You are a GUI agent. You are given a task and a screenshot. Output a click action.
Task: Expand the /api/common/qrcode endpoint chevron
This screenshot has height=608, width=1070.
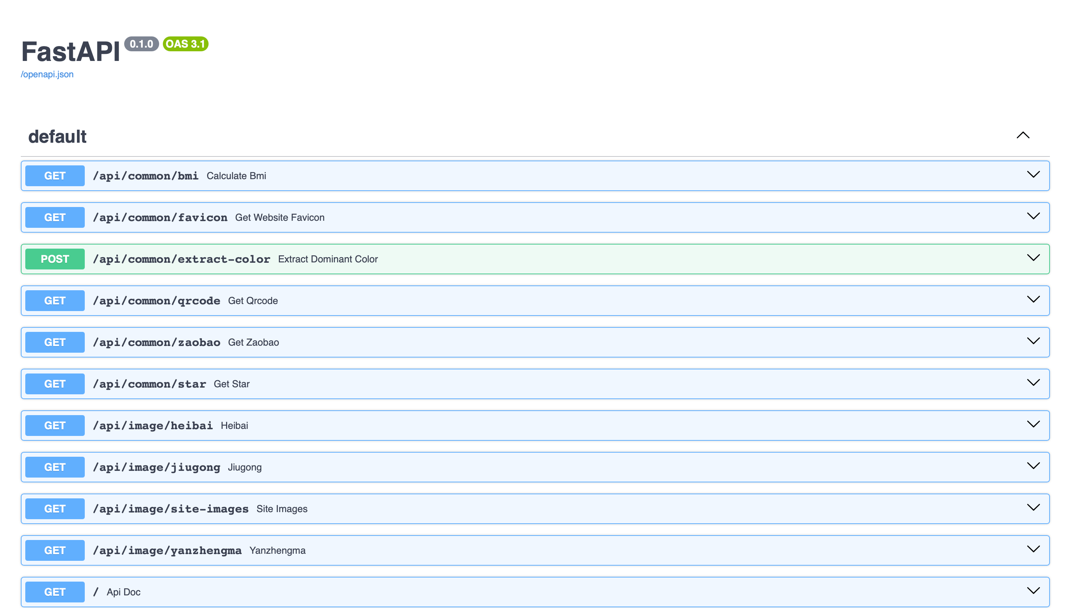tap(1033, 300)
